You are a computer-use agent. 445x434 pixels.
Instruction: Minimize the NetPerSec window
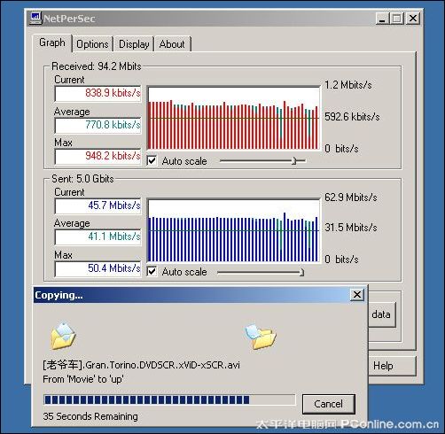click(382, 19)
